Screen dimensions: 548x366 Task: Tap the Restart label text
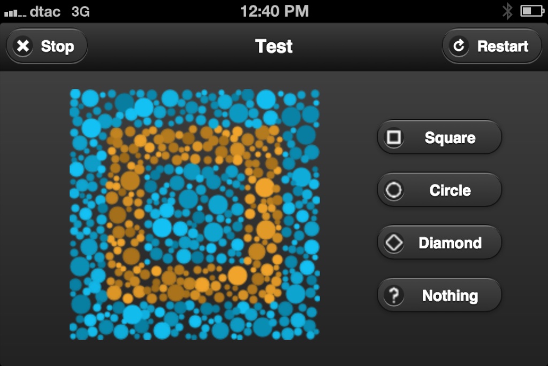[503, 46]
